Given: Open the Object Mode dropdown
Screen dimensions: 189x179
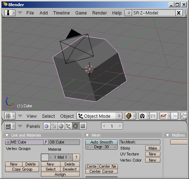Looking at the screenshot, I should (x=99, y=116).
